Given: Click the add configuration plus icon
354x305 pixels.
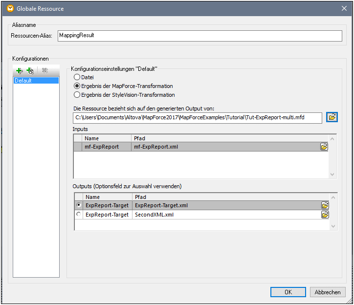Looking at the screenshot, I should coord(20,71).
